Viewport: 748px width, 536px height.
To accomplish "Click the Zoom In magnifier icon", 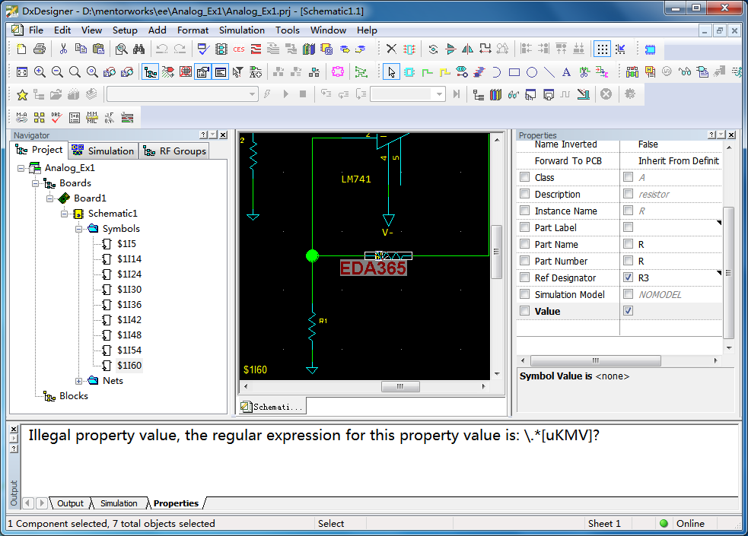I will pos(40,72).
